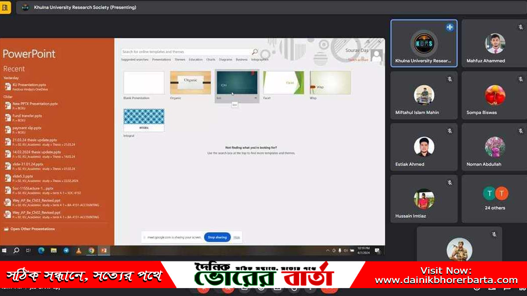Open VLC media player taskbar icon
527x296 pixels.
click(x=79, y=250)
